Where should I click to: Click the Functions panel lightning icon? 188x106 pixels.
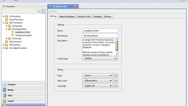(4, 6)
